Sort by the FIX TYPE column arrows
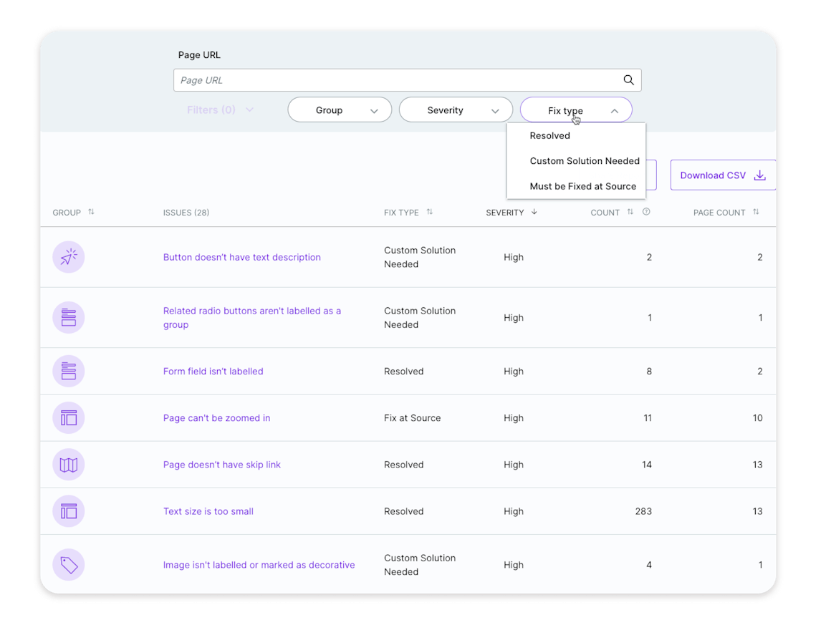The height and width of the screenshot is (620, 831). pyautogui.click(x=430, y=212)
